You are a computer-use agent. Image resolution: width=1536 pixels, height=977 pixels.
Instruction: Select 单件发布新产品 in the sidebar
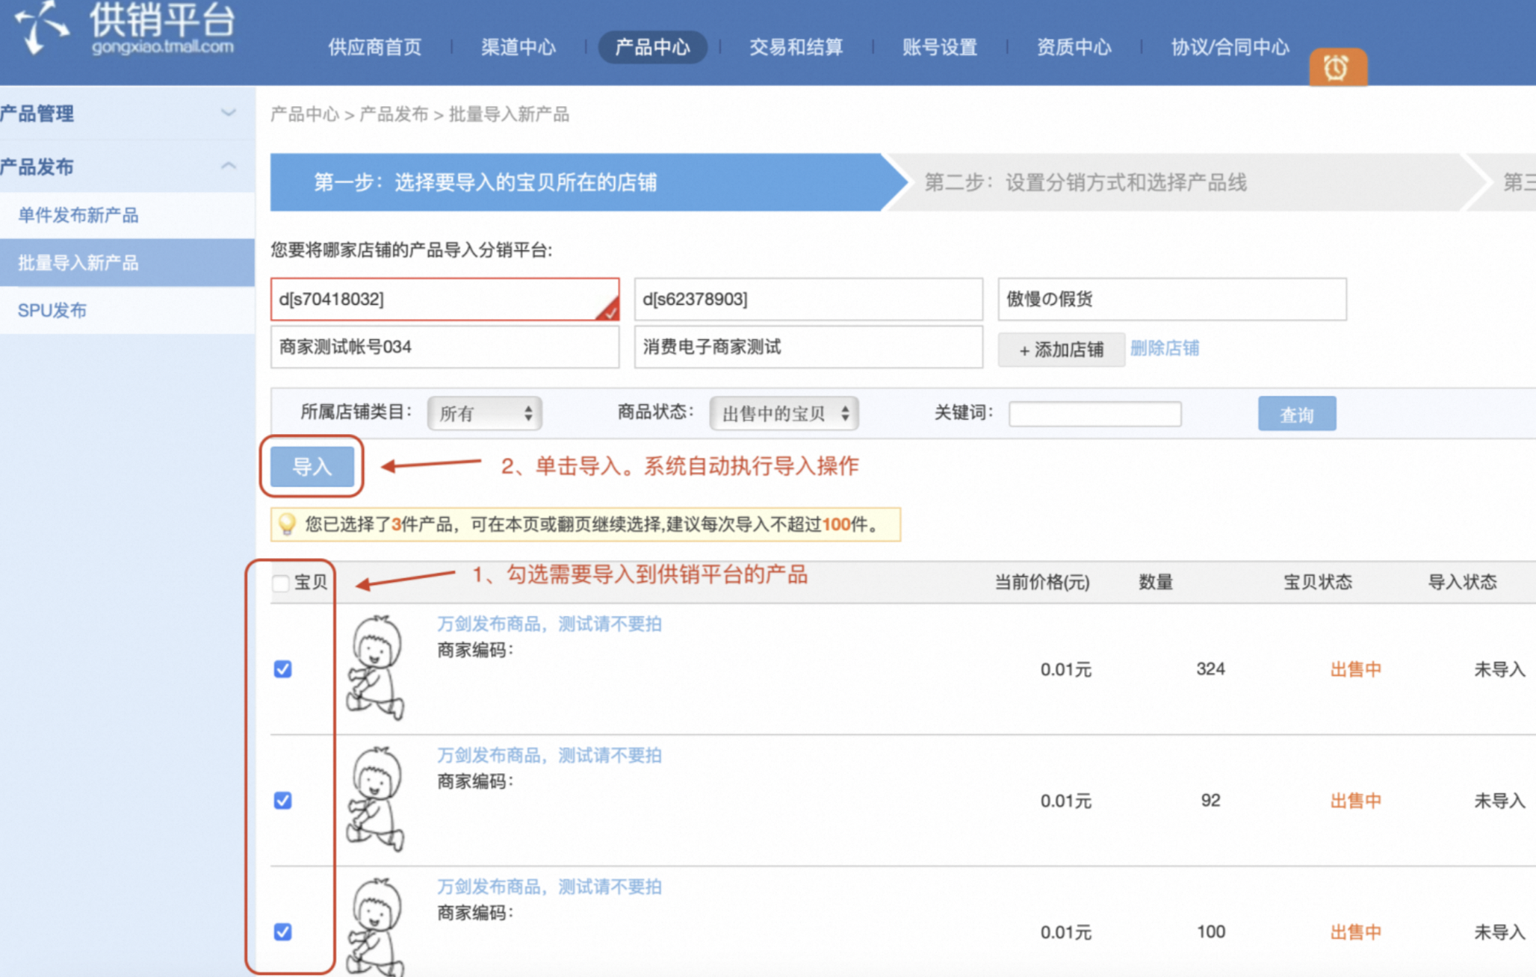tap(127, 215)
